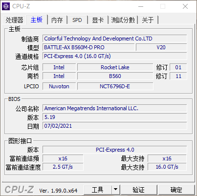Go to the 关于 tab
Image resolution: width=197 pixels, height=196 pixels.
[148, 20]
